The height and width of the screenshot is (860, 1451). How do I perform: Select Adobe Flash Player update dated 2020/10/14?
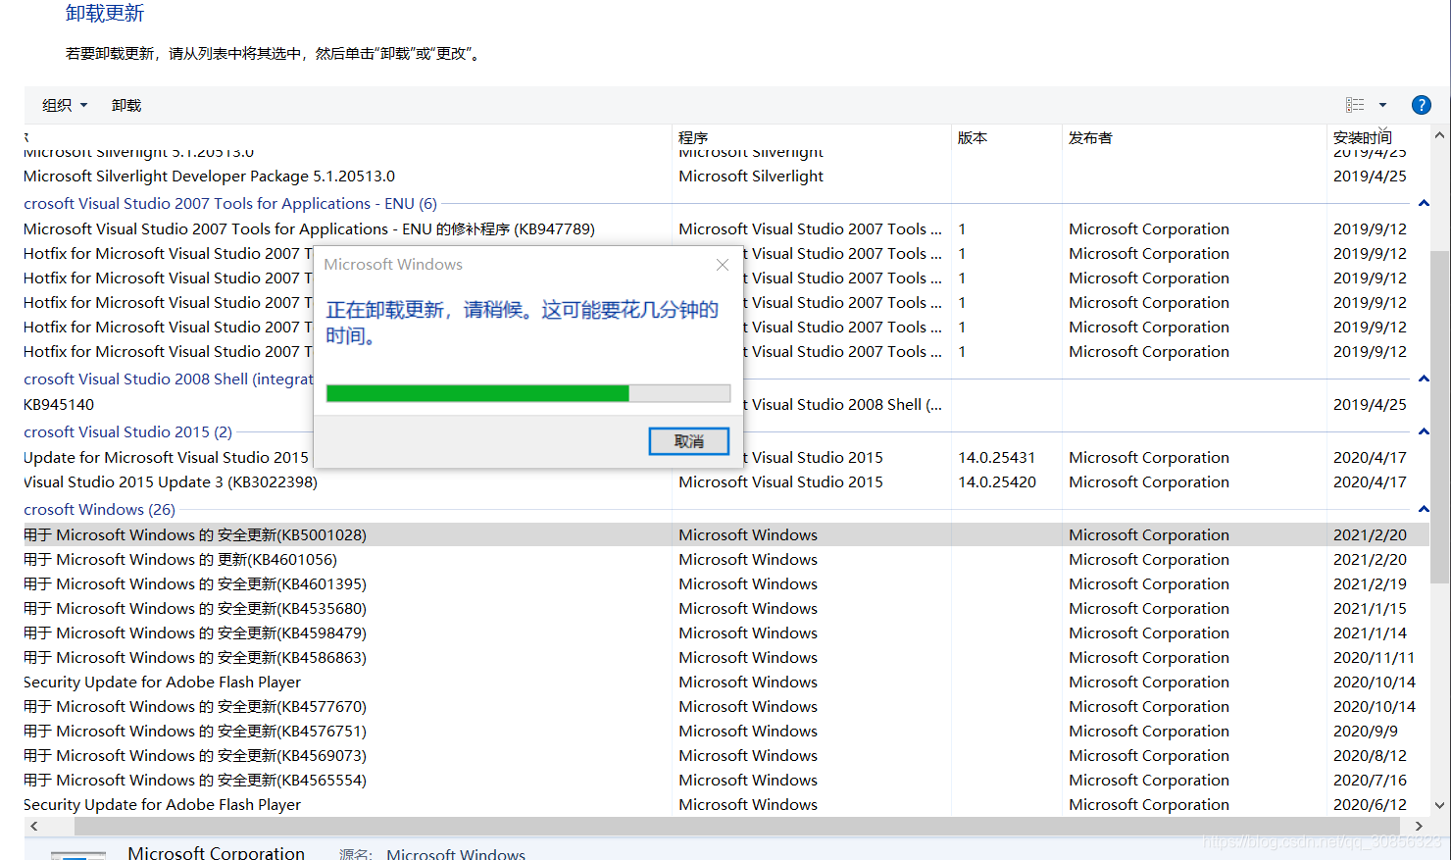(725, 683)
